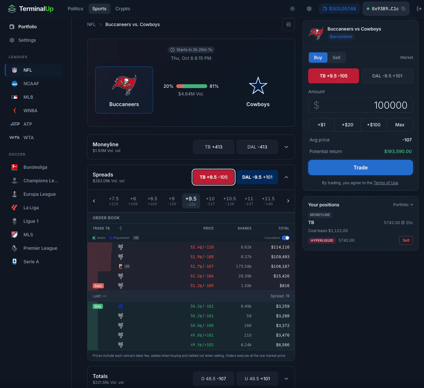The width and height of the screenshot is (424, 388).
Task: Click the Amount input field
Action: click(x=361, y=105)
